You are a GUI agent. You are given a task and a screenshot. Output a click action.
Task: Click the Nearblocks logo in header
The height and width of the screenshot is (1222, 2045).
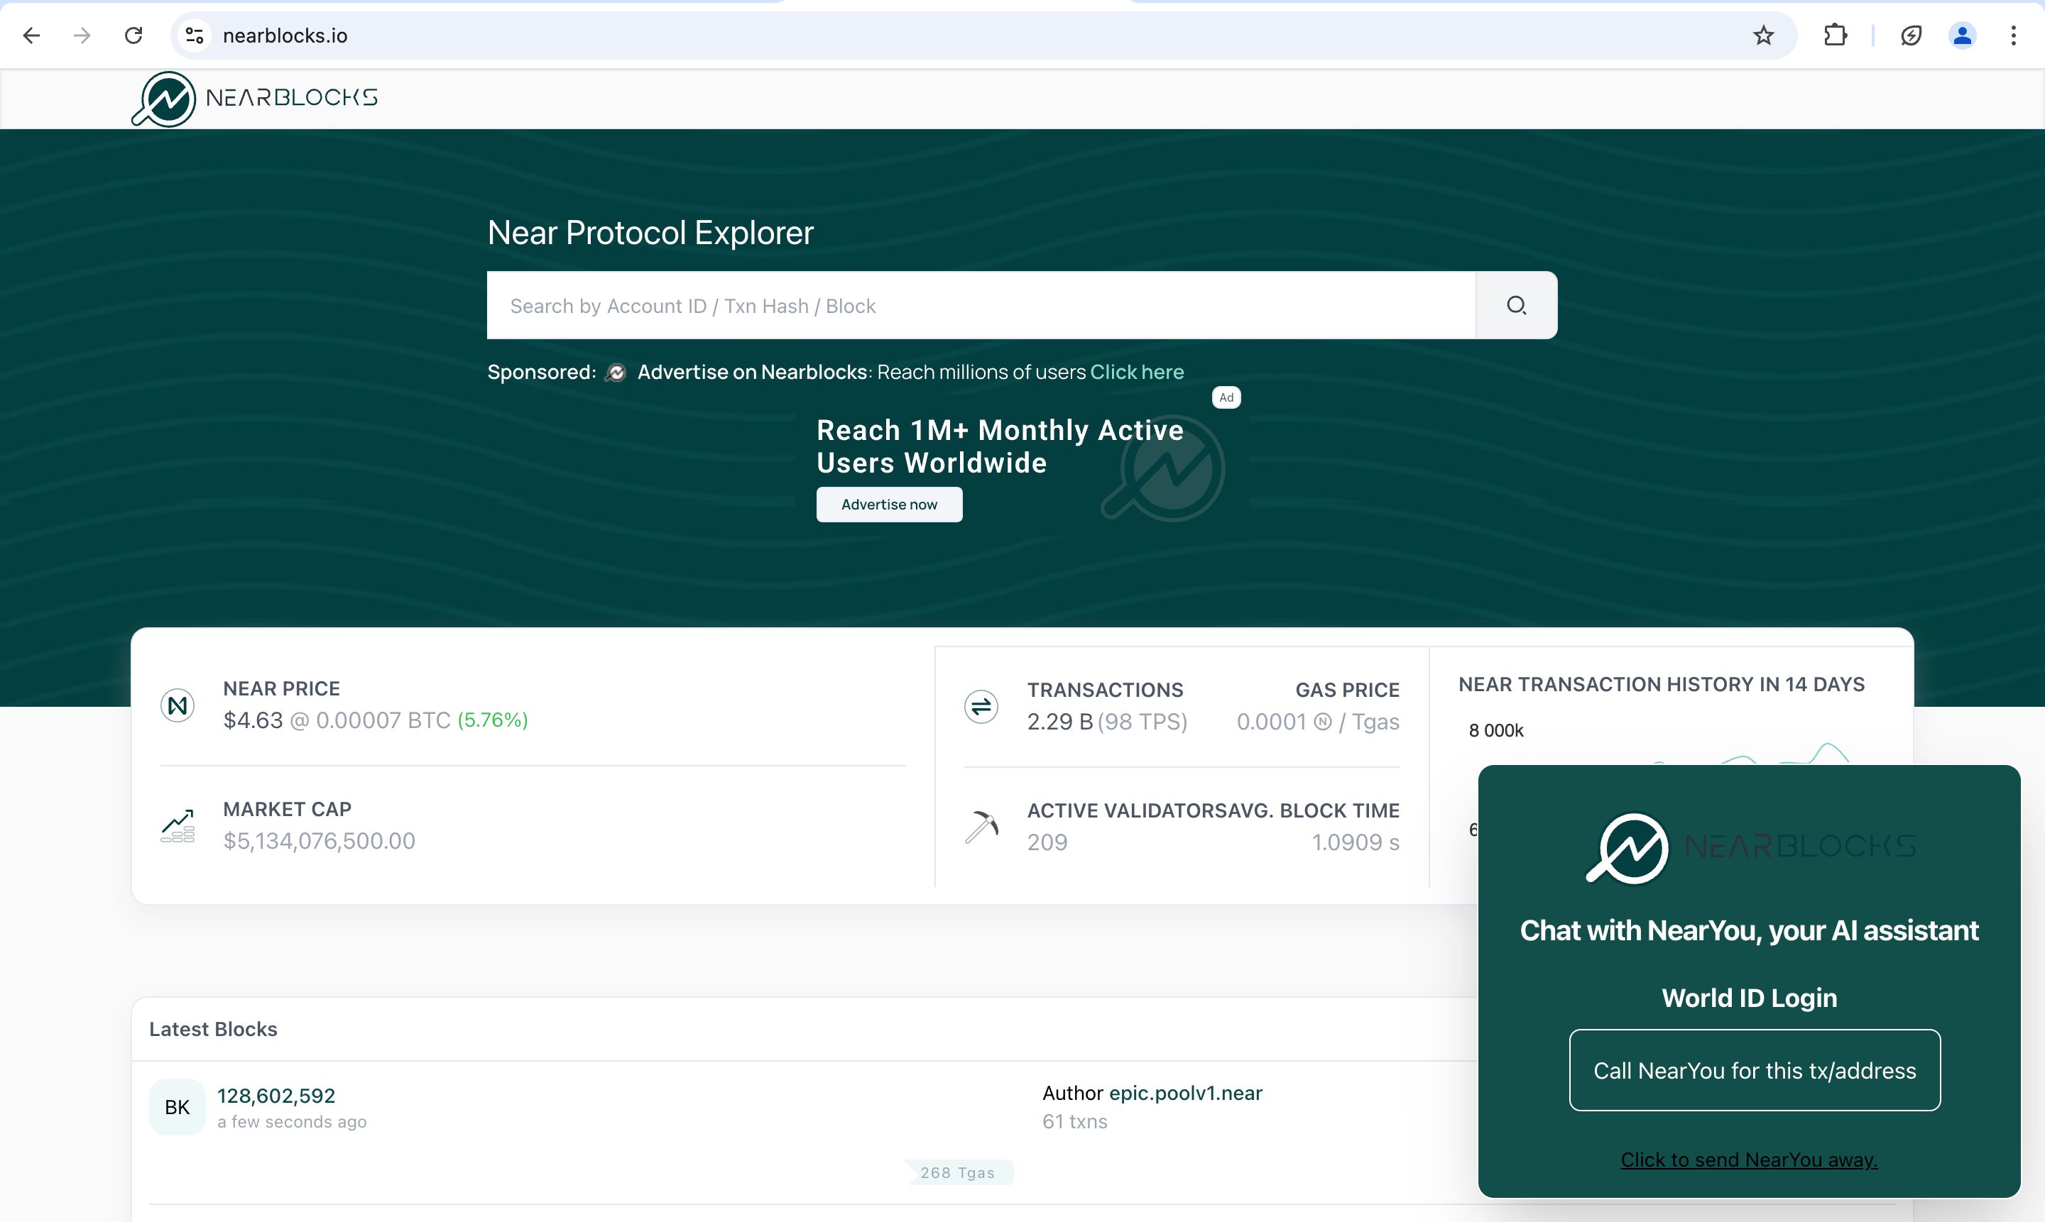coord(255,99)
